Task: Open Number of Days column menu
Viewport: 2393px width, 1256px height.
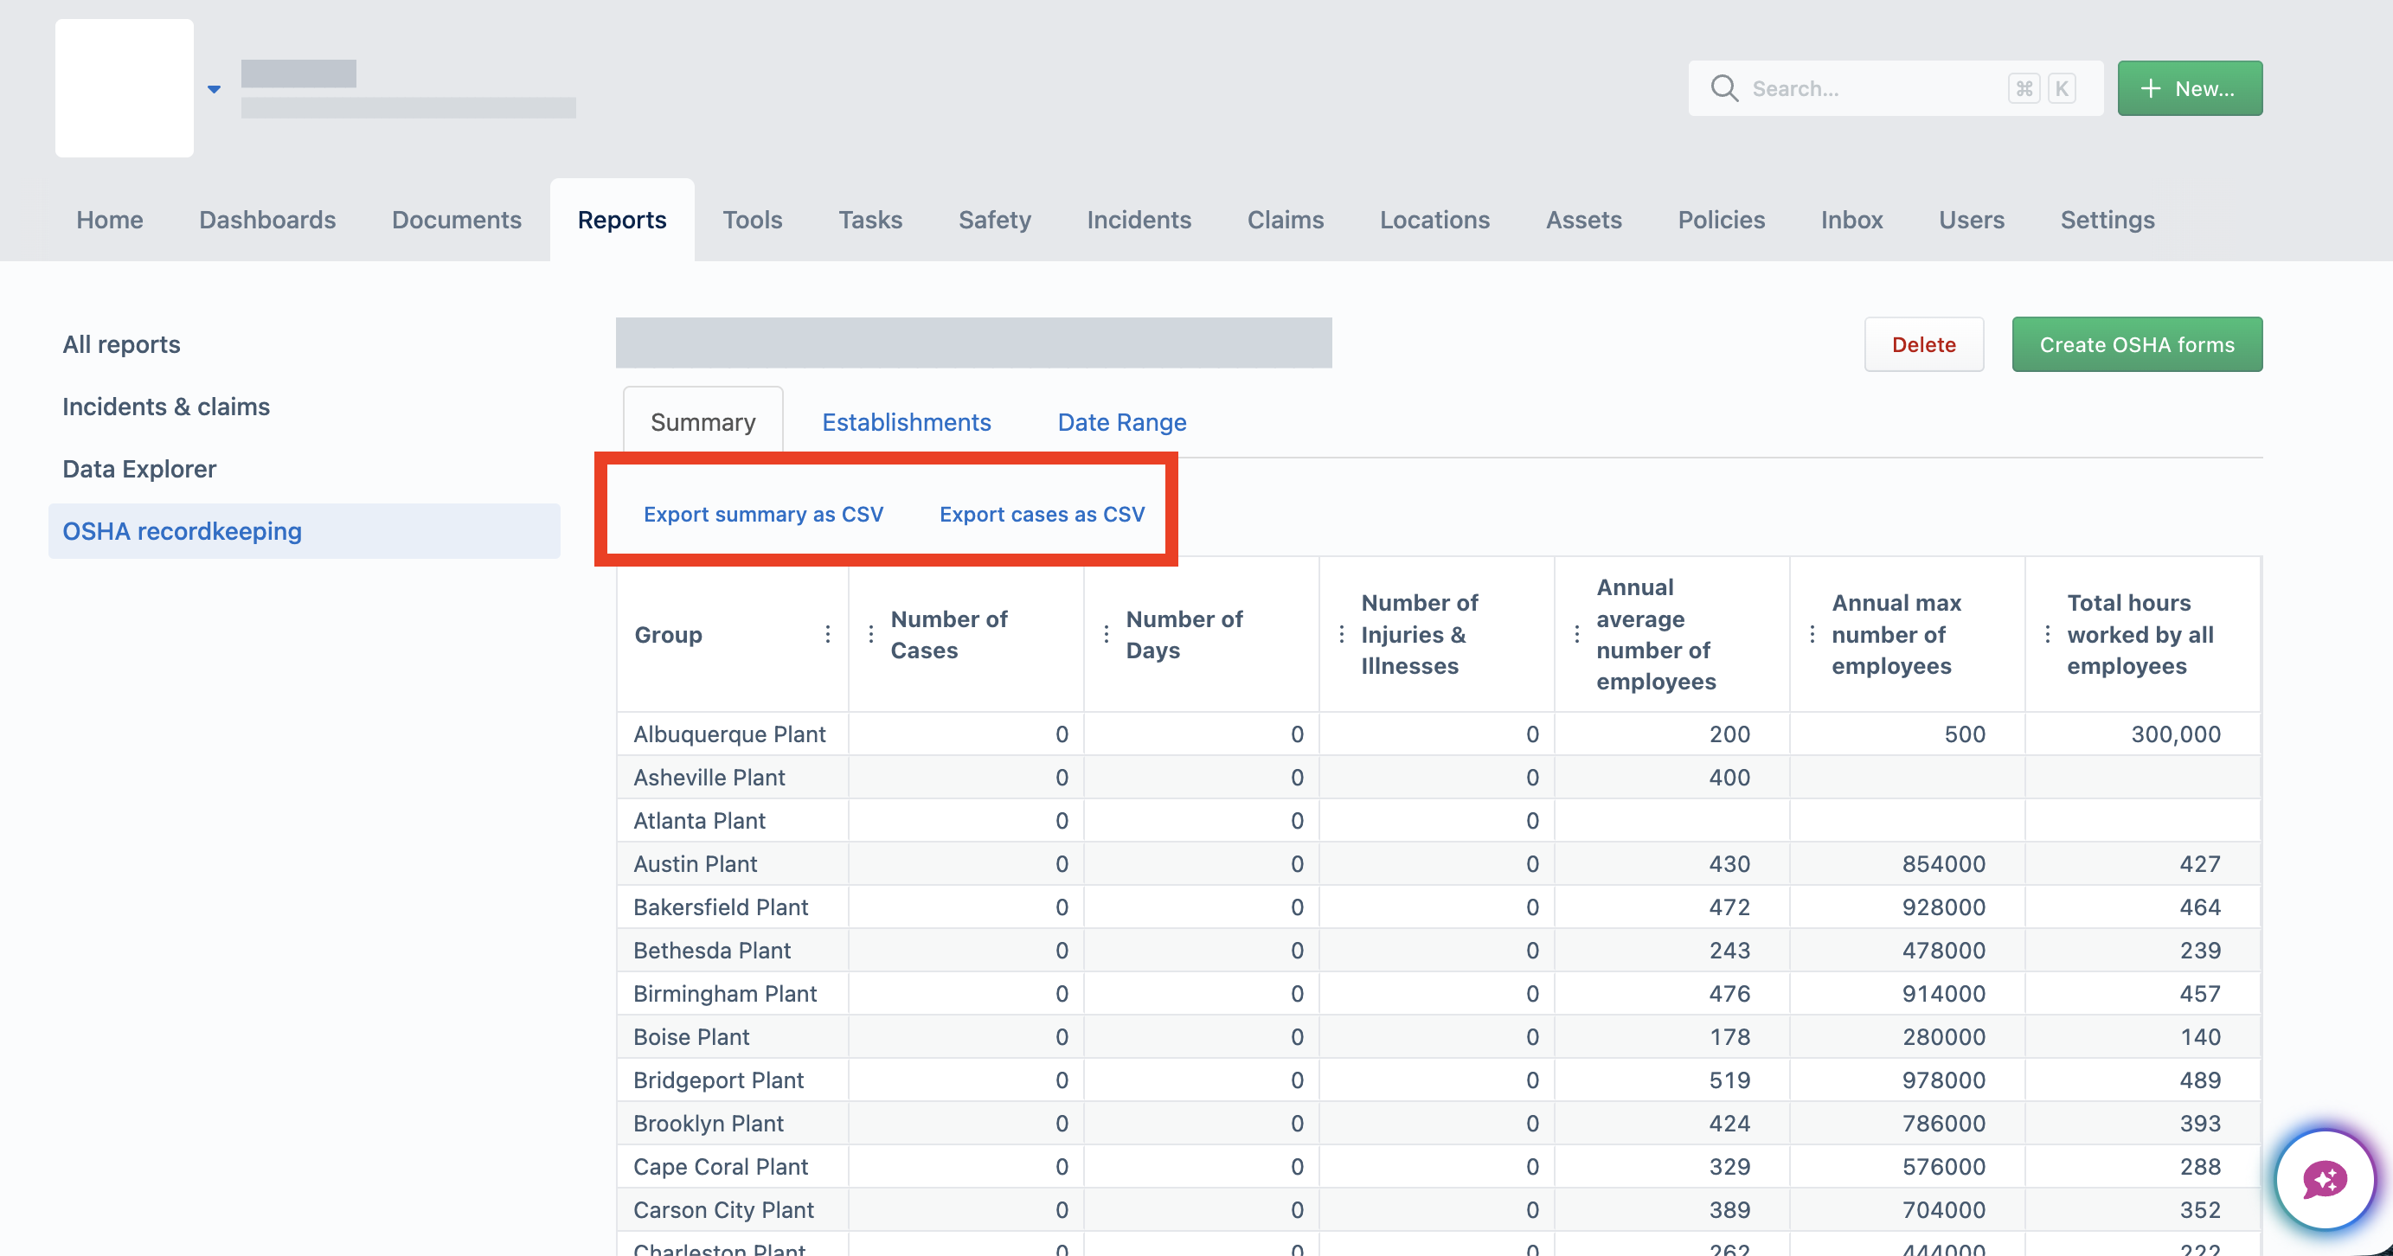Action: [x=1106, y=635]
